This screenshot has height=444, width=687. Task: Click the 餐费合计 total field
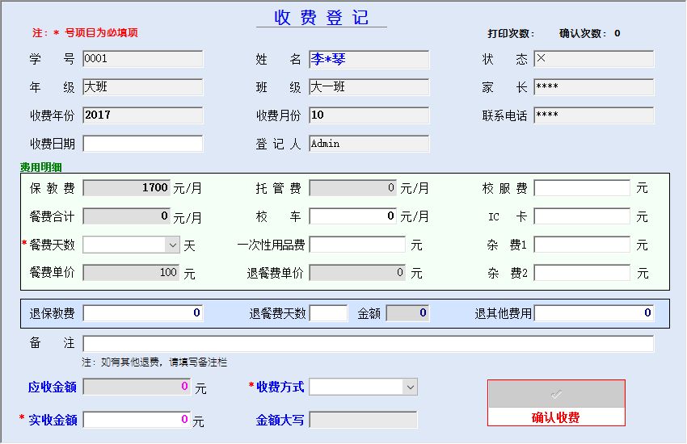click(x=126, y=216)
